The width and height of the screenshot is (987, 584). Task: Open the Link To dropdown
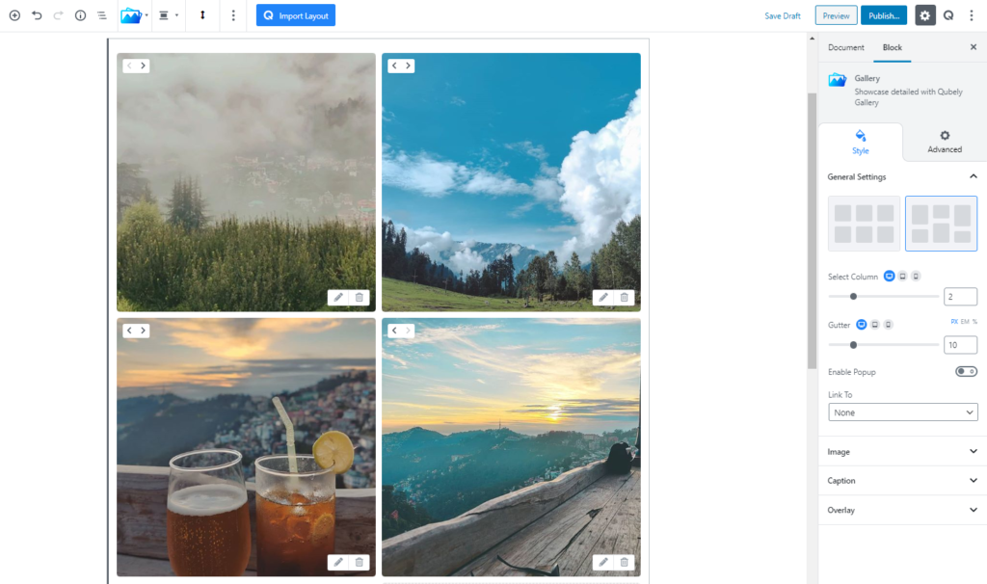click(902, 412)
